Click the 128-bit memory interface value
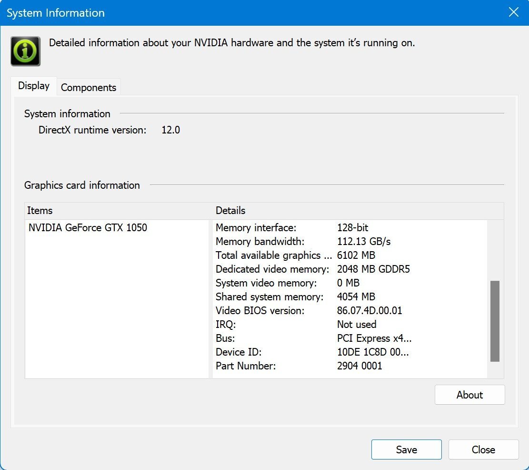The image size is (529, 470). [x=352, y=227]
